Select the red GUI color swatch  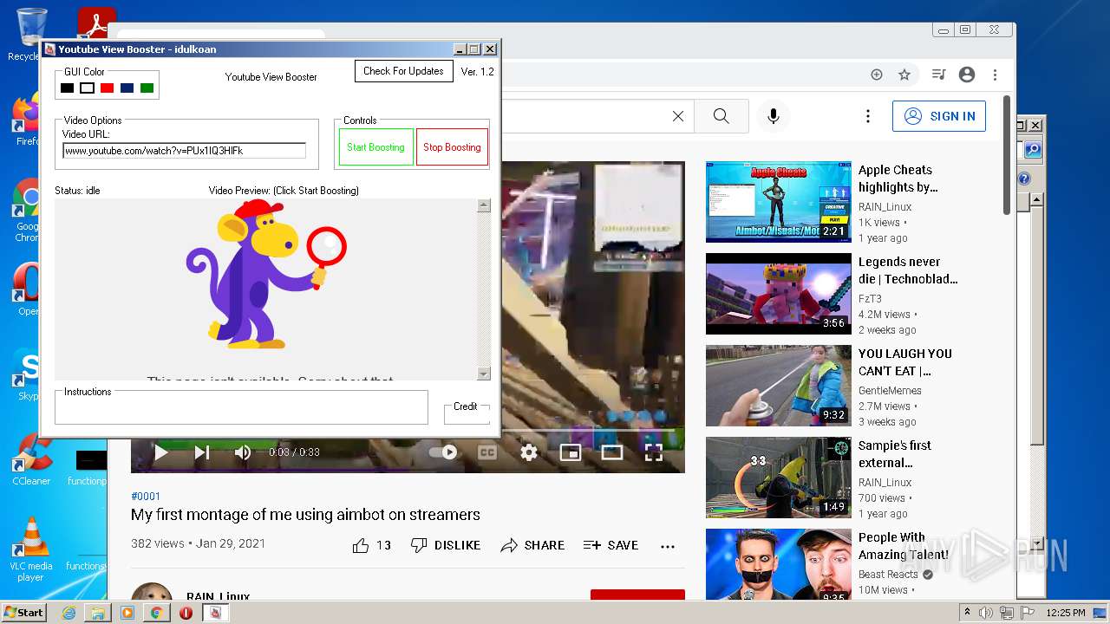coord(107,88)
